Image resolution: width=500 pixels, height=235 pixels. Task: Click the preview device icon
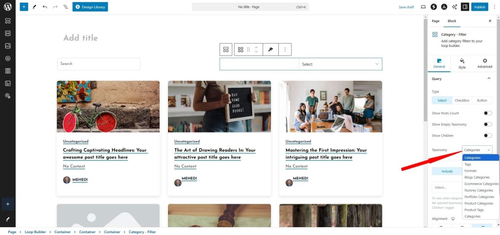pos(423,7)
